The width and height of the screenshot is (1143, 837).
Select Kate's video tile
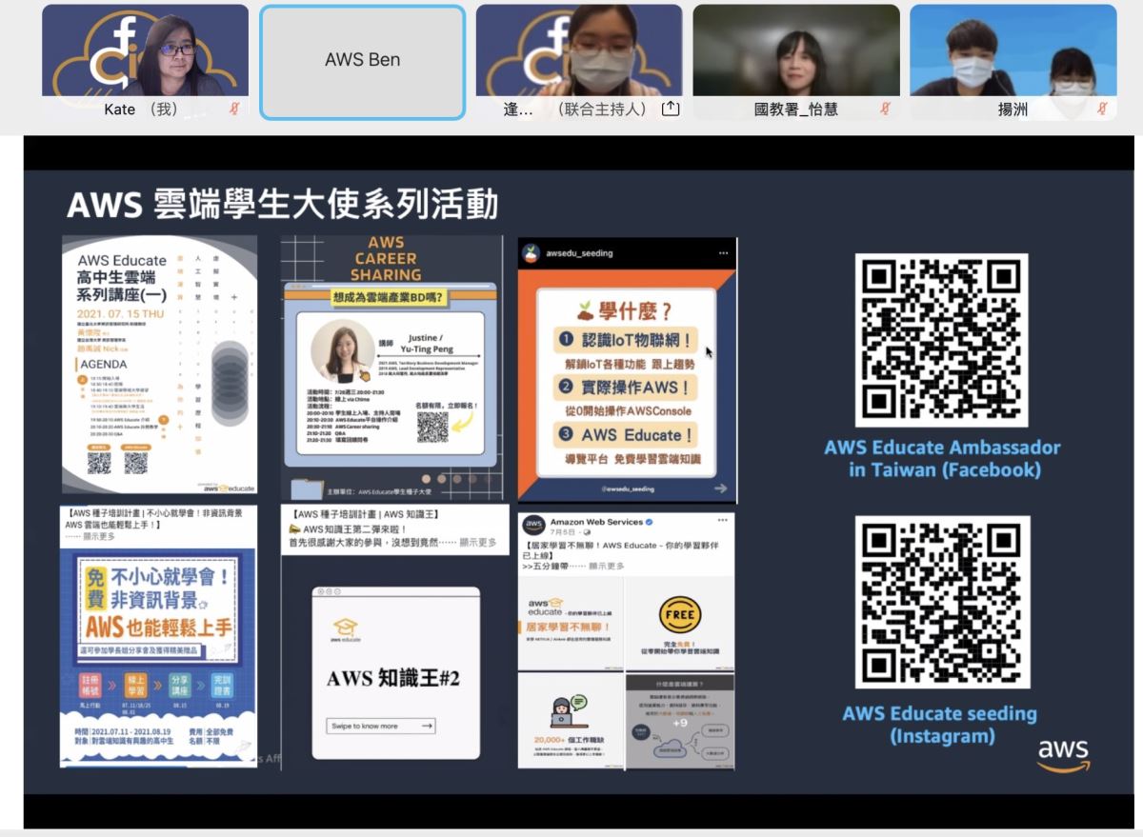[145, 62]
